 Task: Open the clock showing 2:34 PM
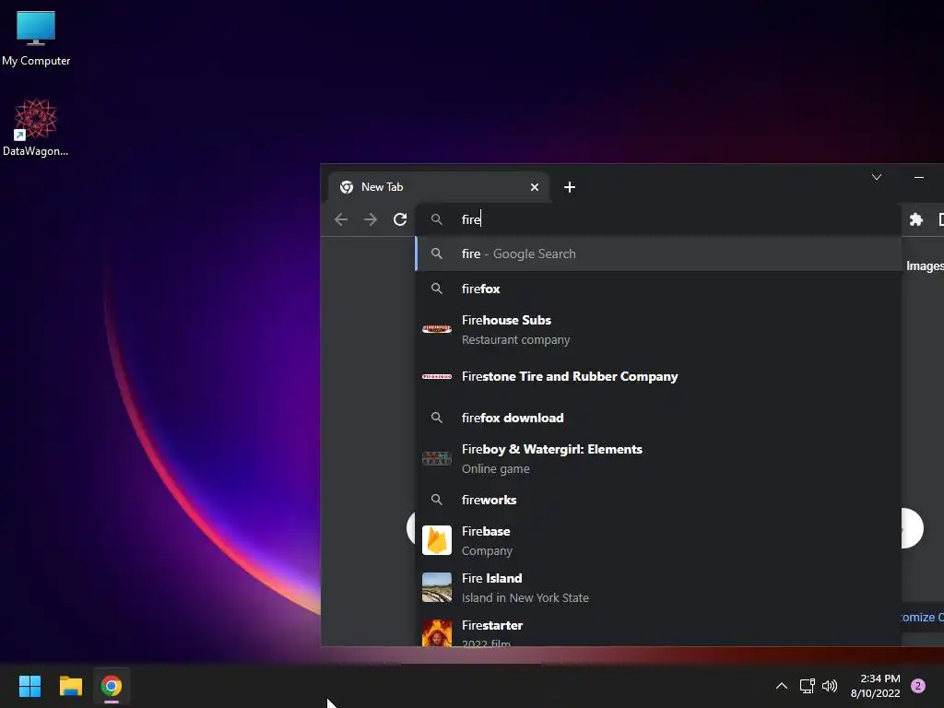click(x=875, y=686)
